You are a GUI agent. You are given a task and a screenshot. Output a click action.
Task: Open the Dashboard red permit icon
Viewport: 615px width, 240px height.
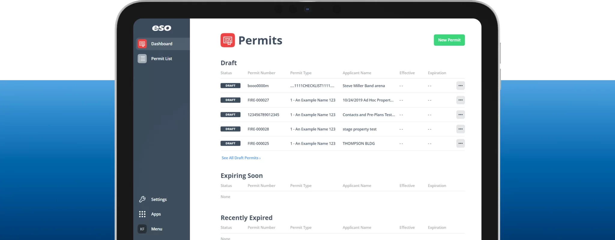[142, 44]
